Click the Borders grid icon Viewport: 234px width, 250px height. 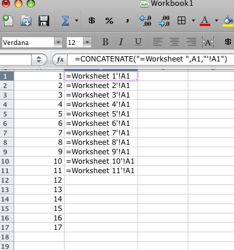click(181, 21)
